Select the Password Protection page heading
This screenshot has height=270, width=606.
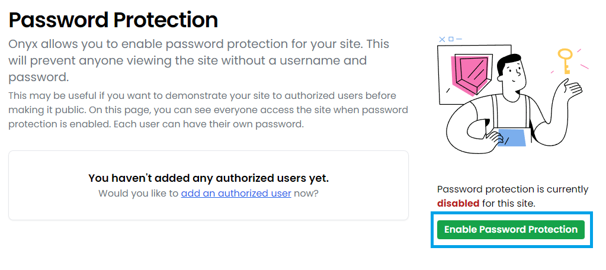113,20
